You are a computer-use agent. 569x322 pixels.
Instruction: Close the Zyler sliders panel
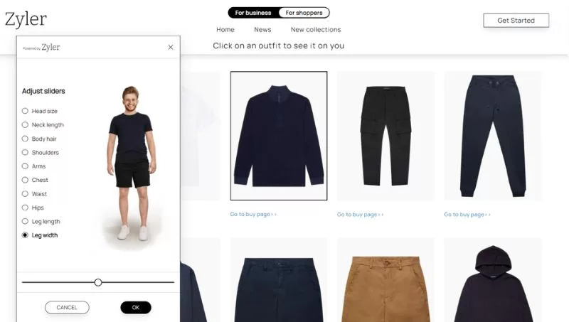coord(171,47)
